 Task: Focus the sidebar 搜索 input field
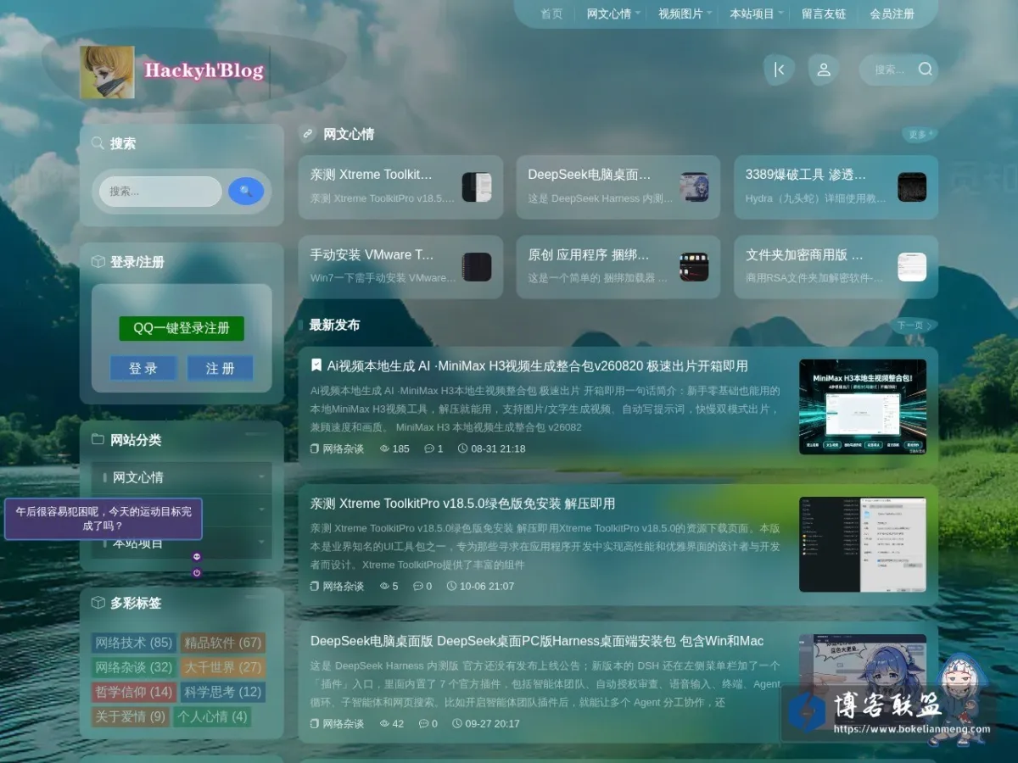[x=160, y=192]
